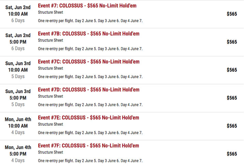Open Structure Sheet under Event #7F

[50, 152]
